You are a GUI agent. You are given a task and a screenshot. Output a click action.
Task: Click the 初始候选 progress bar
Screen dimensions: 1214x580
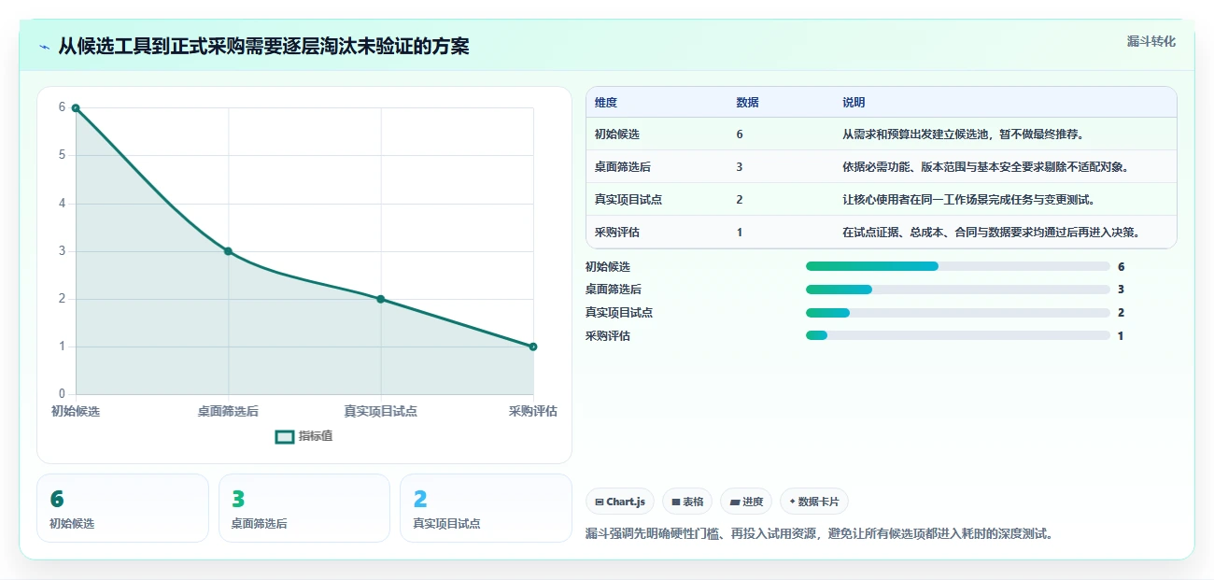click(x=958, y=266)
